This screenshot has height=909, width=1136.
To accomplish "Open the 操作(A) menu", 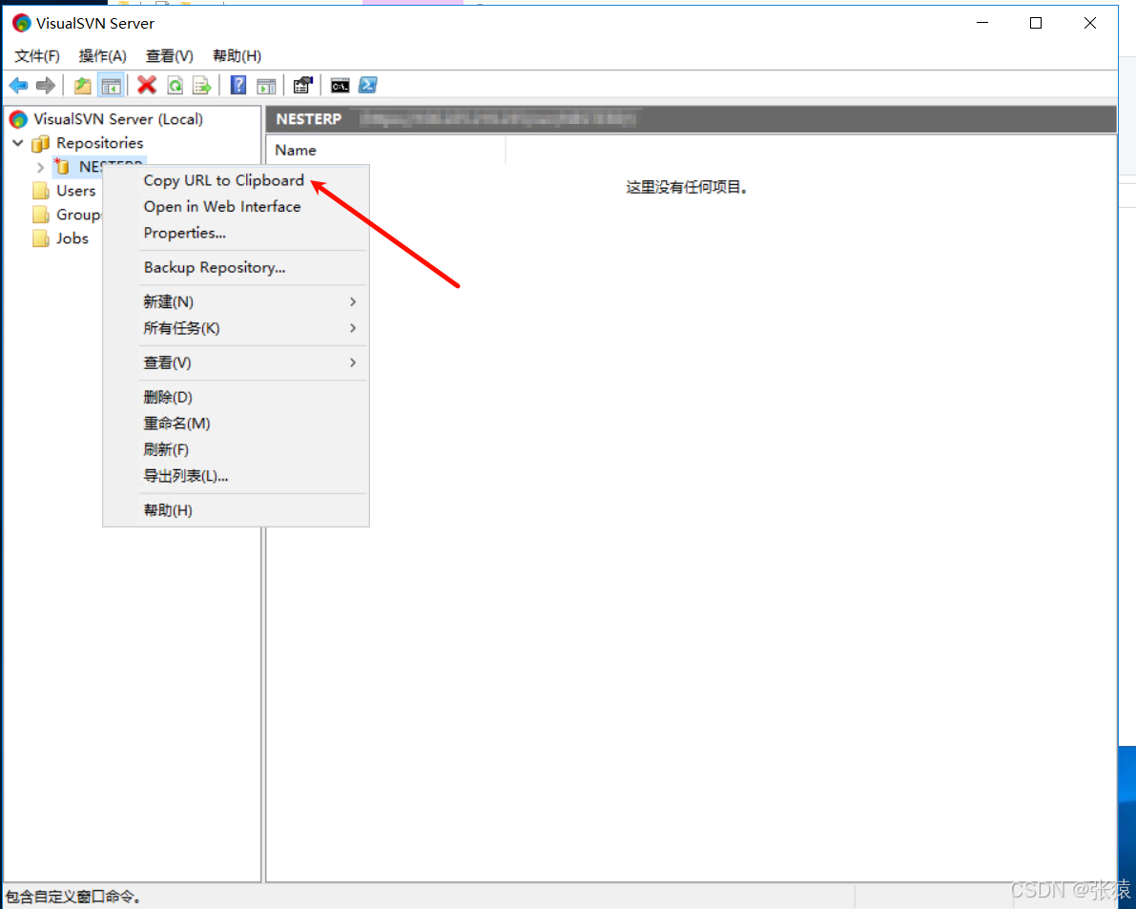I will [102, 55].
